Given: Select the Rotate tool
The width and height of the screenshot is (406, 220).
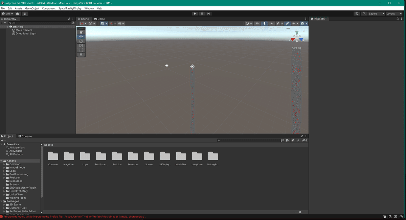Looking at the screenshot, I should (81, 41).
